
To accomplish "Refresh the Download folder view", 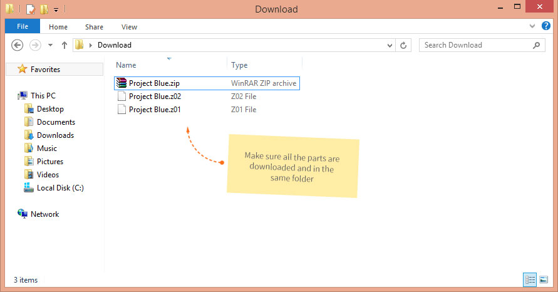I will [404, 45].
